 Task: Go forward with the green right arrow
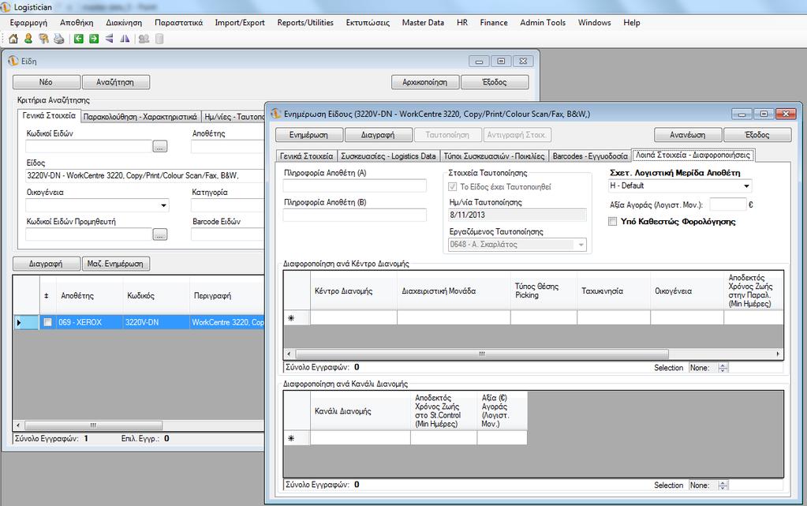(x=94, y=39)
